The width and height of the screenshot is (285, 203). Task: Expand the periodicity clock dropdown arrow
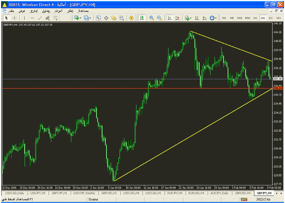(216, 18)
